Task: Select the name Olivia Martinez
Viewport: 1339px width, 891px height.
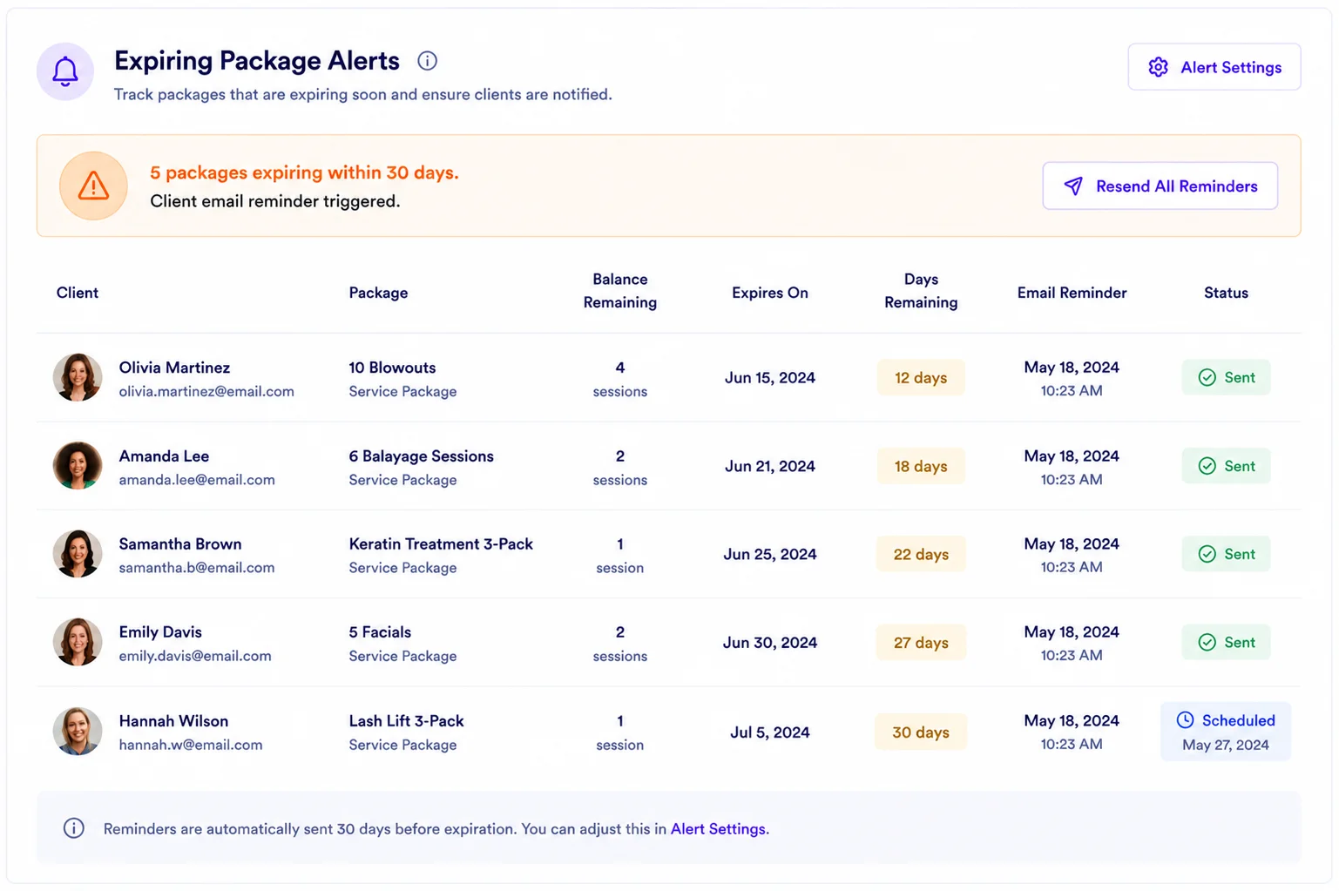Action: click(174, 368)
